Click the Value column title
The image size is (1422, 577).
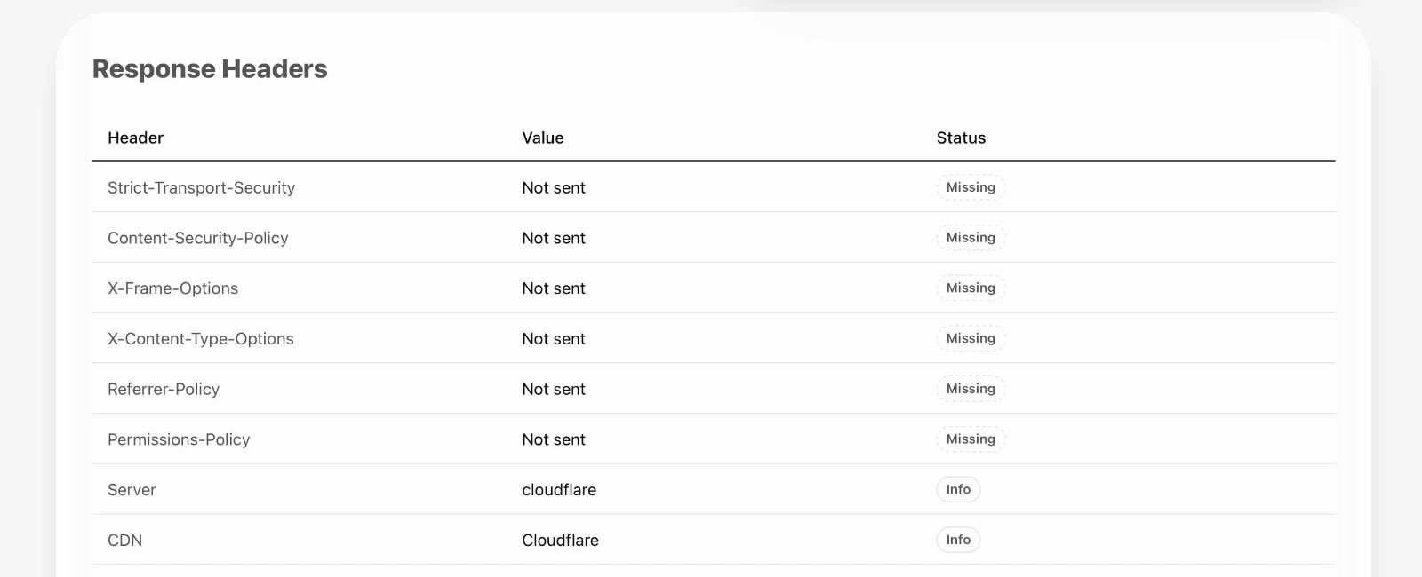click(543, 138)
